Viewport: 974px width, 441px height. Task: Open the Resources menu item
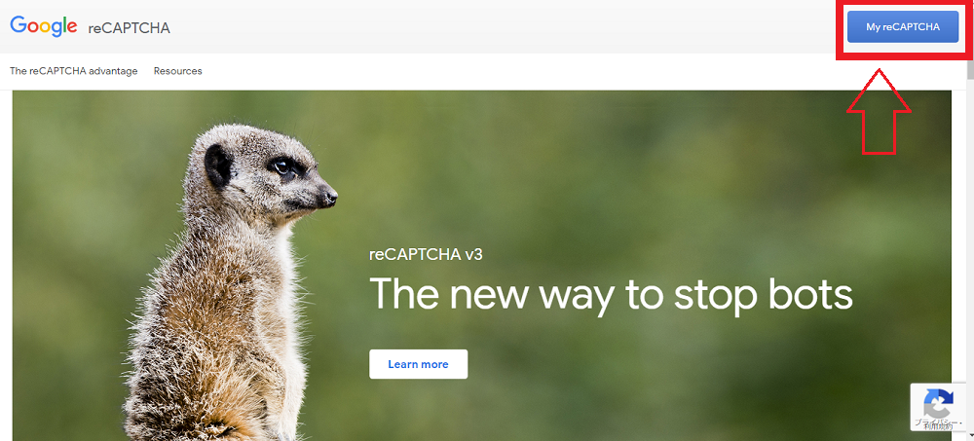[x=177, y=71]
